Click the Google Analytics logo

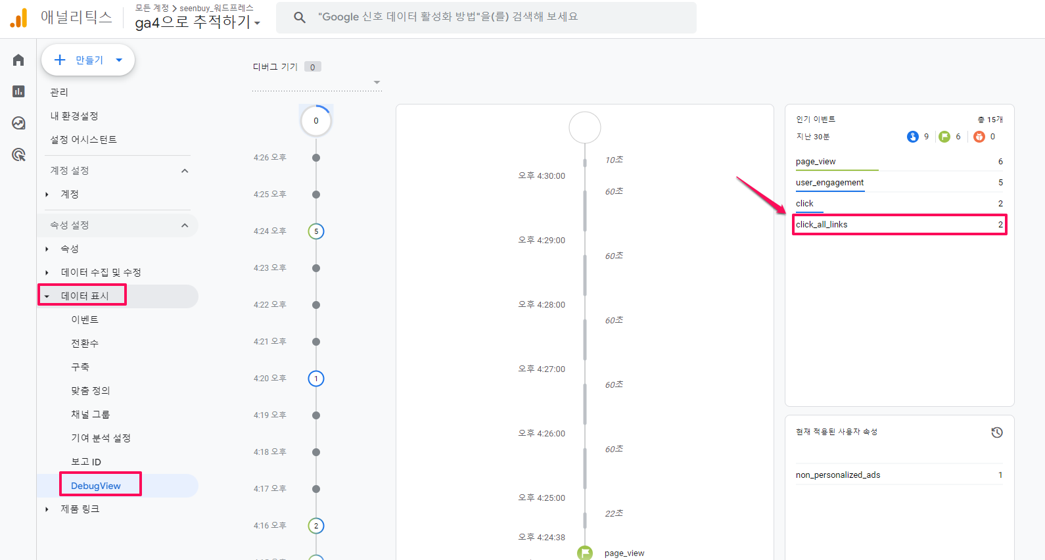point(19,18)
